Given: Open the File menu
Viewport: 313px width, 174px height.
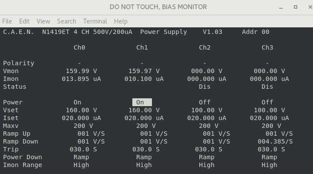Looking at the screenshot, I should pos(7,21).
